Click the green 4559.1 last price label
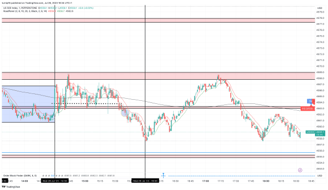 click(320, 133)
